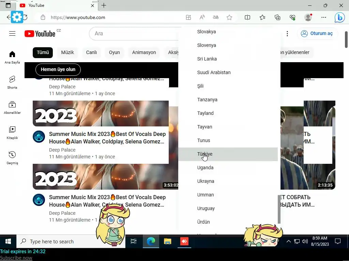
Task: Pick Tayland in the location menu
Action: pos(228,113)
